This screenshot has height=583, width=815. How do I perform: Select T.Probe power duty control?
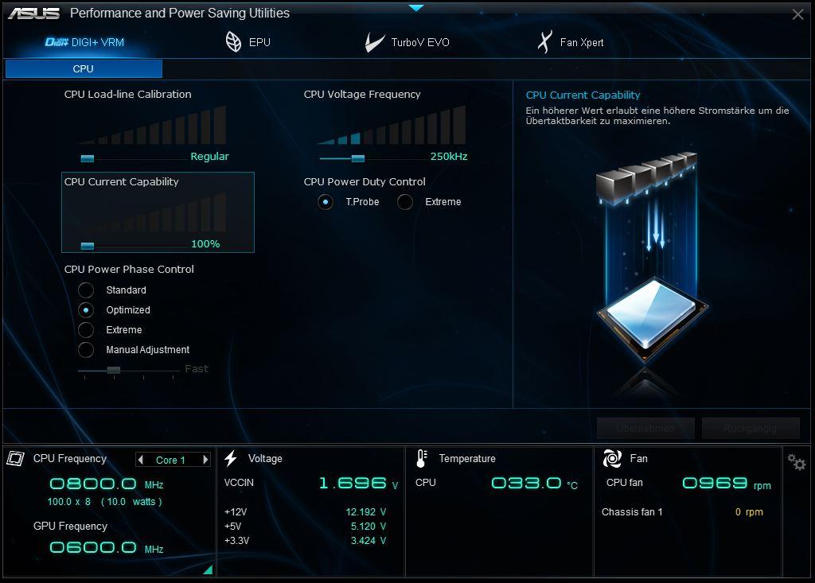point(326,201)
